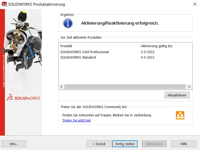The height and width of the screenshot is (150, 200).
Task: Click the SOLIDWORKS logo in sidebar
Action: pos(24,98)
